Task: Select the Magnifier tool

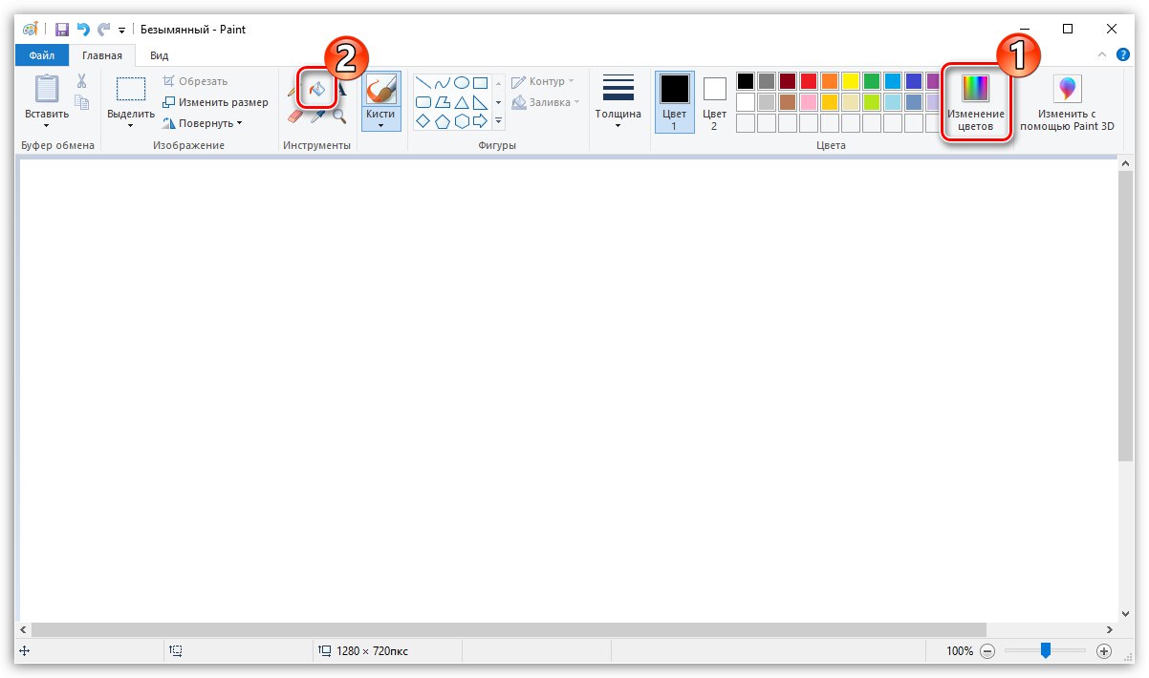Action: click(339, 117)
